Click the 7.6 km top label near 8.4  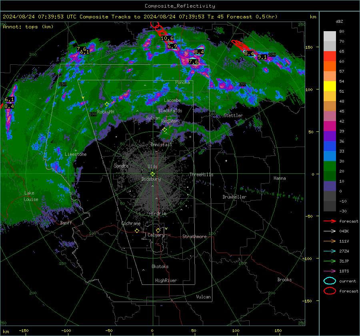tap(194, 62)
